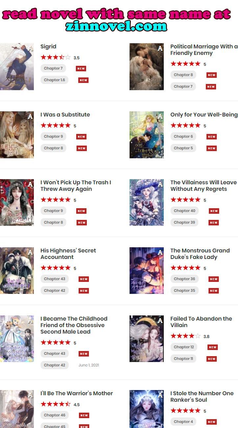Open Chapter 39 of The Villainess Will Leave
Image resolution: width=238 pixels, height=428 pixels.
(x=184, y=222)
